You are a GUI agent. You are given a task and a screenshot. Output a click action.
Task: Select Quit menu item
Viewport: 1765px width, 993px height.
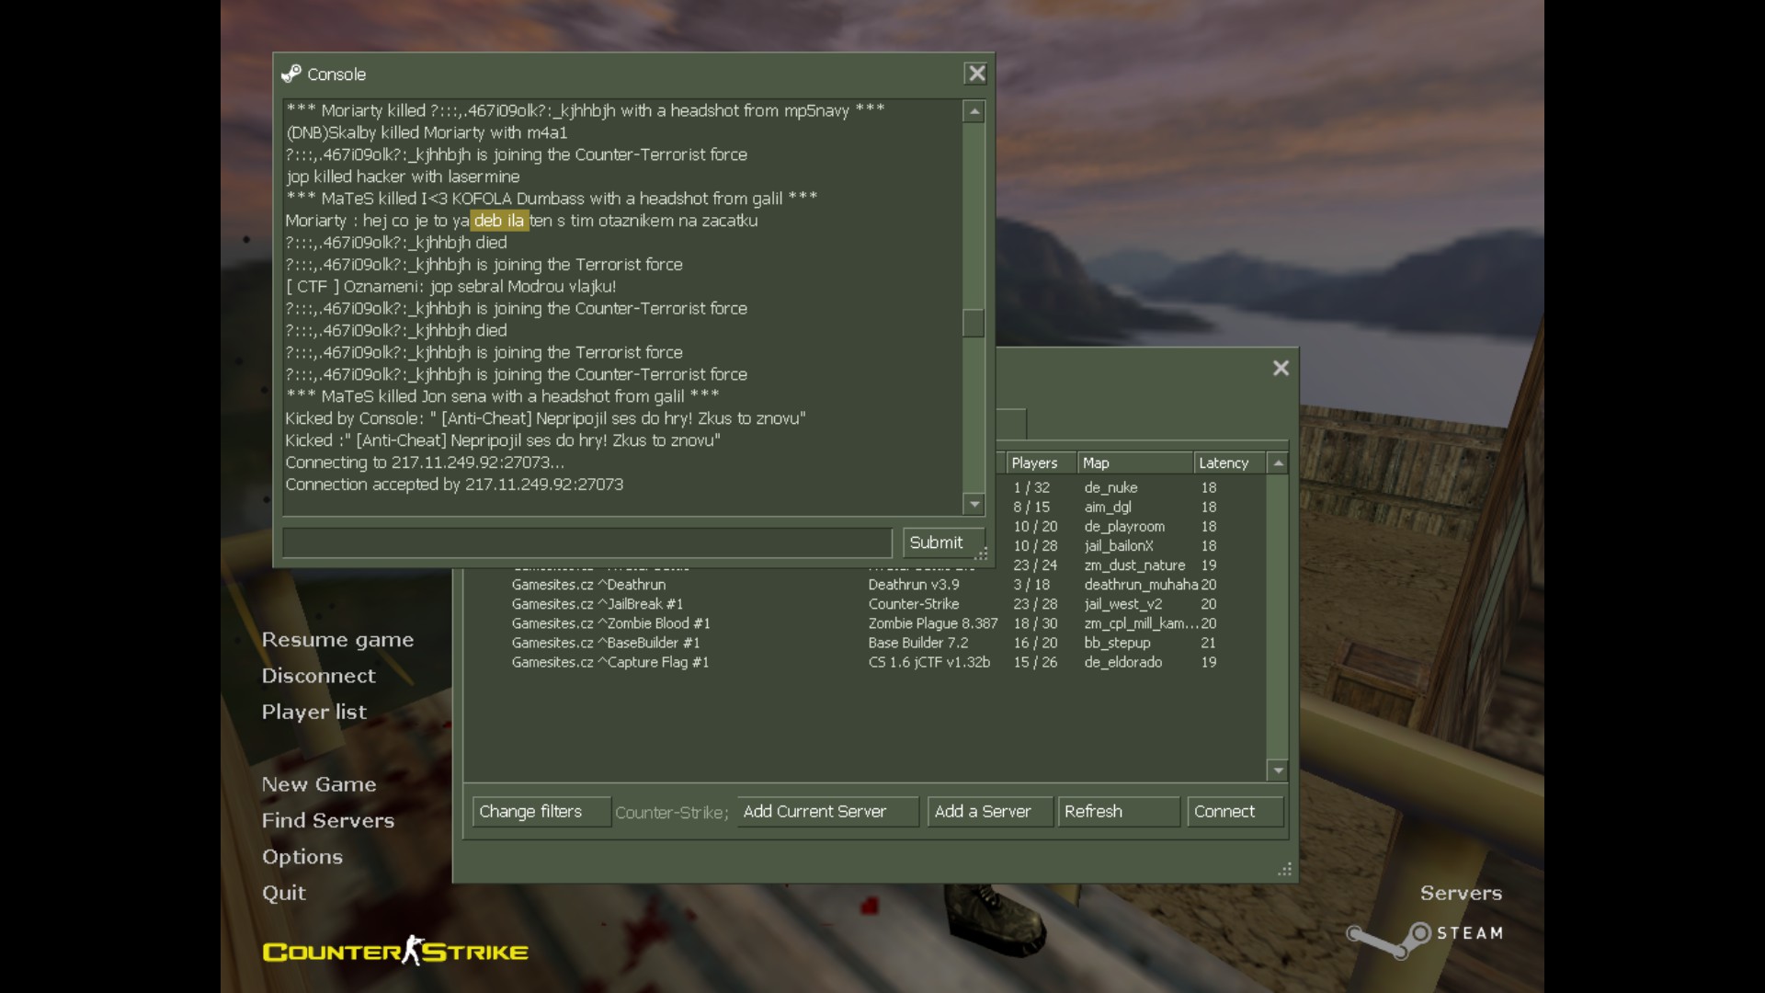point(283,893)
